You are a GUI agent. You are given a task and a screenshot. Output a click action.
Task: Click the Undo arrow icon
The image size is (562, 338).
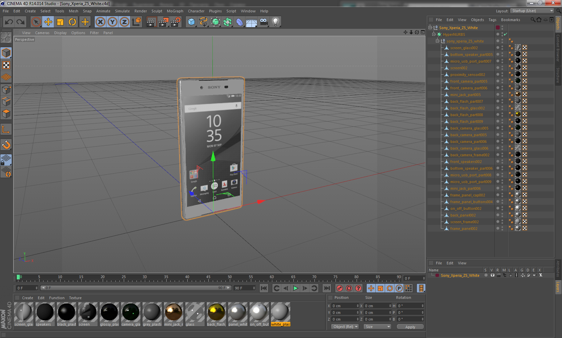click(9, 22)
